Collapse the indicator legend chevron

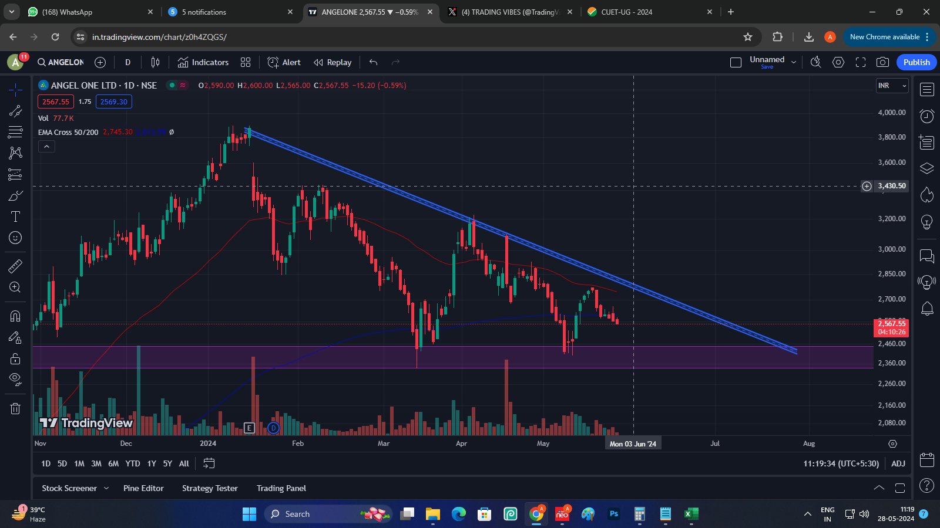tap(46, 147)
